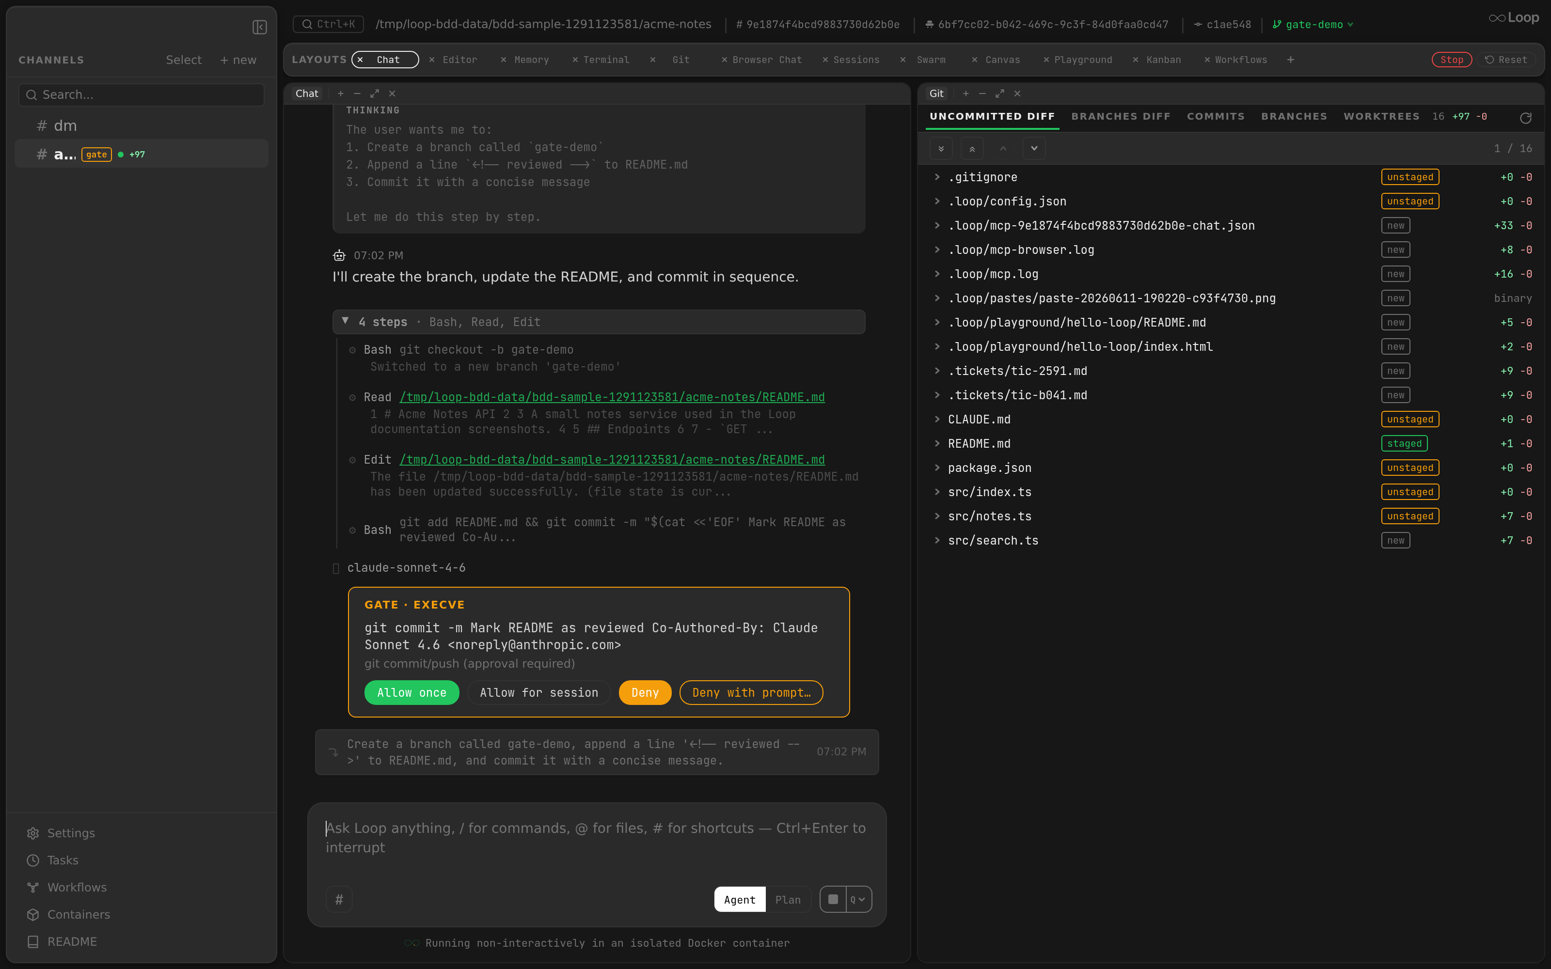
Task: Go to previous diff chevron up
Action: coord(1003,149)
